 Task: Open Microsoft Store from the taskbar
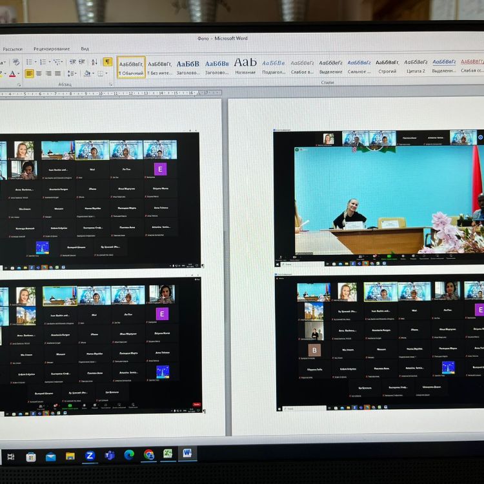[x=31, y=456]
